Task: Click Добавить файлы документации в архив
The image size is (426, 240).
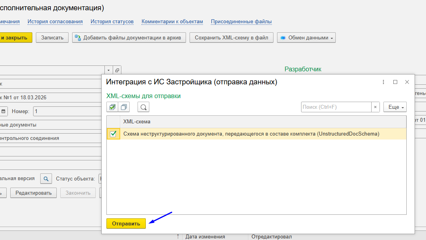Action: [x=129, y=38]
